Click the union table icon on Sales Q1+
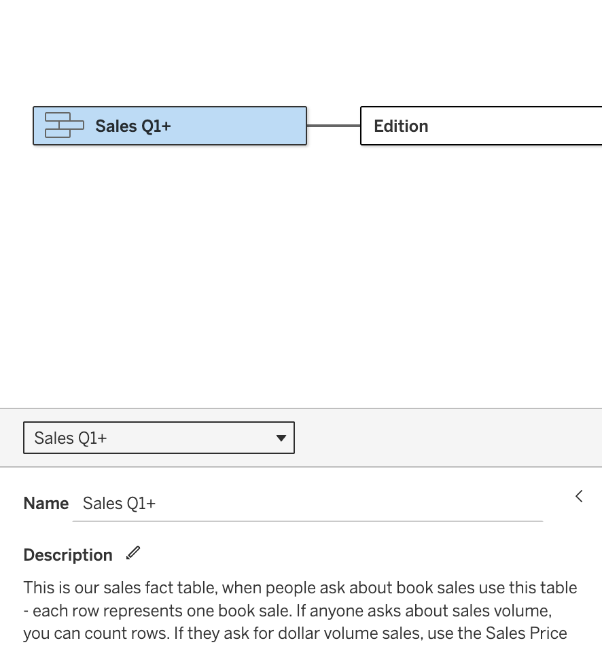This screenshot has width=602, height=647. click(x=64, y=125)
